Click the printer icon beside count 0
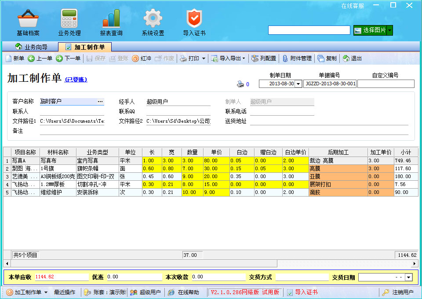 click(x=240, y=84)
